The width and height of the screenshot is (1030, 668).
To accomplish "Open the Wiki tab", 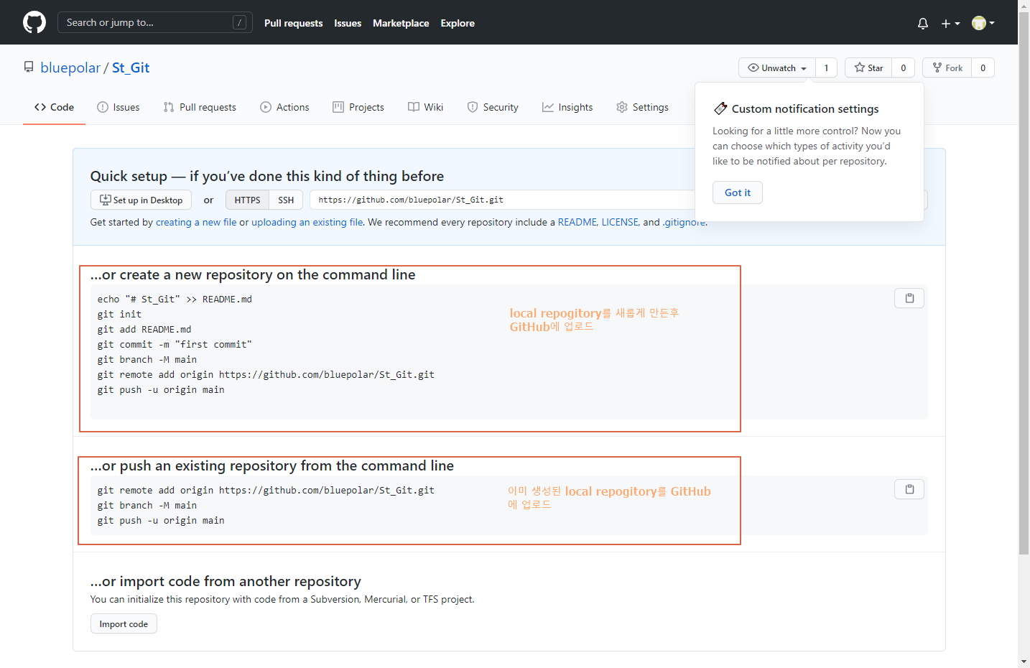I will [425, 107].
